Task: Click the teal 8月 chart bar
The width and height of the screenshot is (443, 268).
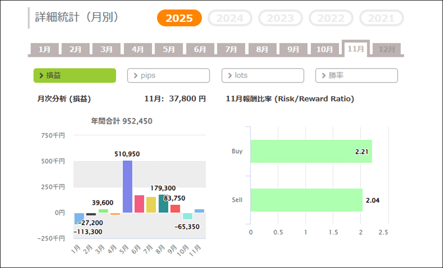Action: [163, 203]
